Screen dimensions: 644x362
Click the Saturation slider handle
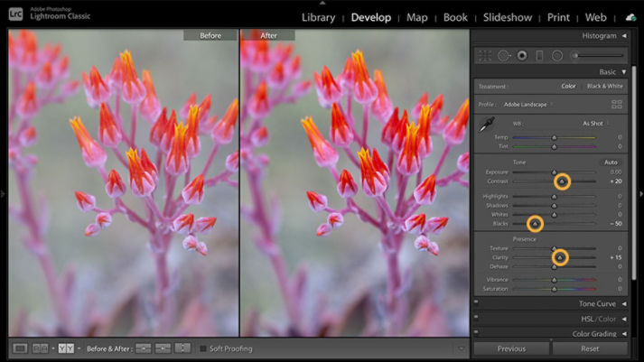coord(554,289)
